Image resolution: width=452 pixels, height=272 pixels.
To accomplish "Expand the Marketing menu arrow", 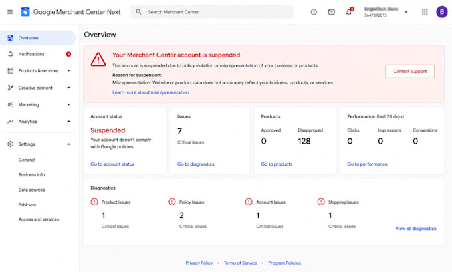I will coord(69,104).
